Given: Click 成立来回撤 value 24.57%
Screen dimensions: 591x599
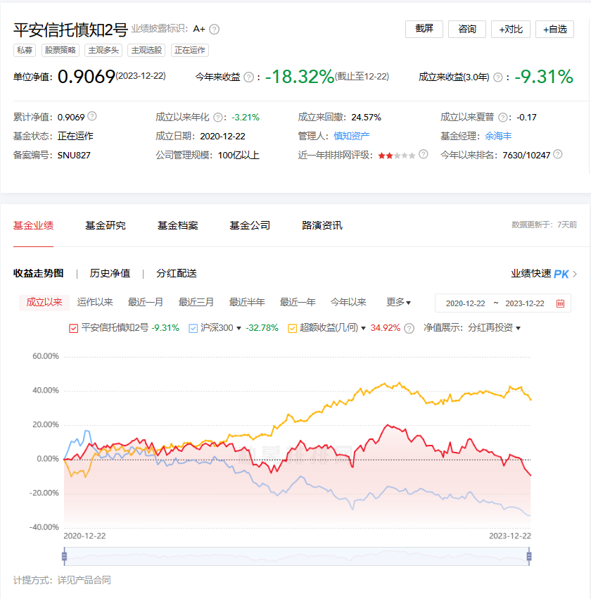Looking at the screenshot, I should tap(366, 118).
